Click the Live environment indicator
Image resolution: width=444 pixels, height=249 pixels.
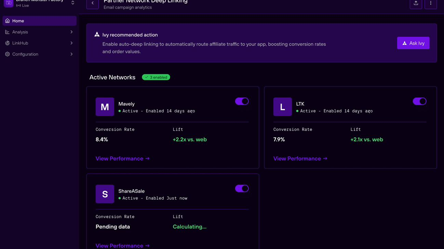pos(23,6)
